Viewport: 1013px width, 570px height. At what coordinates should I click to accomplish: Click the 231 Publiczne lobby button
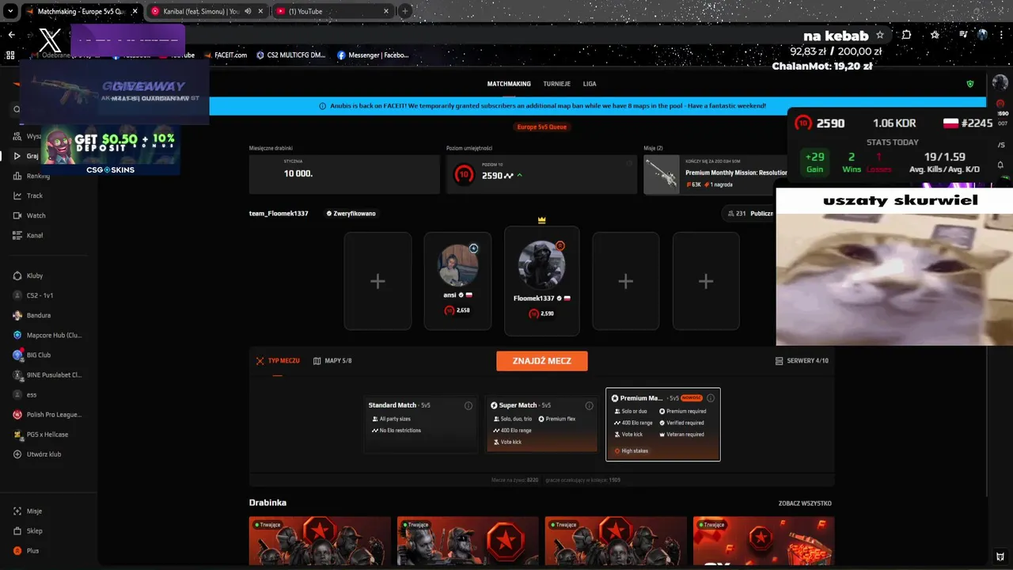click(x=750, y=214)
